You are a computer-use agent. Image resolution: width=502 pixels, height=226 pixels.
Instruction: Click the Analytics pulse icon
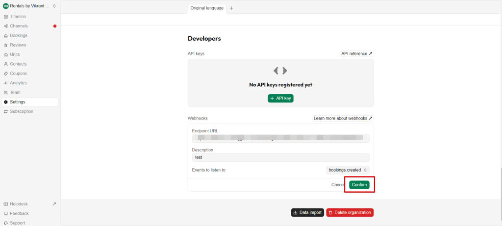5,83
